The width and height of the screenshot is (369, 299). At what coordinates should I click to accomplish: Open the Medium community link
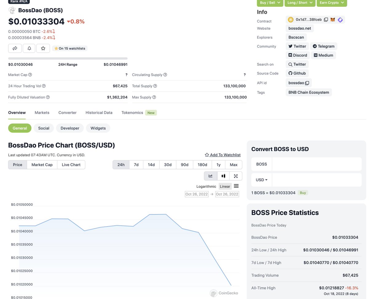[323, 55]
